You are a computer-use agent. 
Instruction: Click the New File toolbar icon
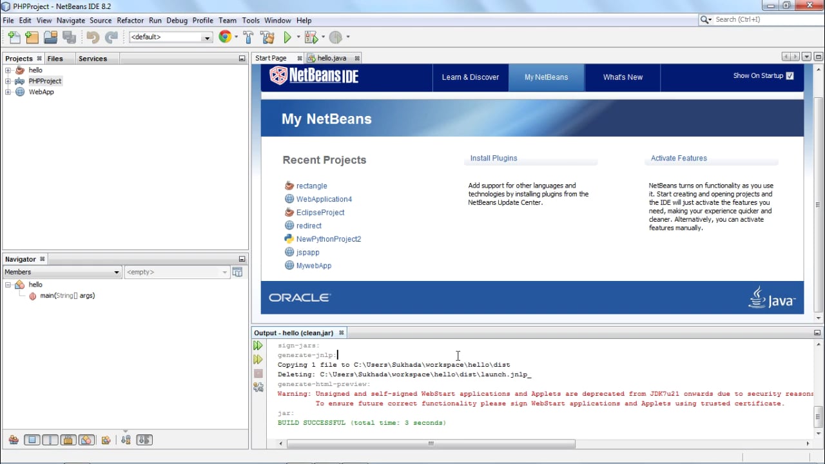[x=14, y=37]
